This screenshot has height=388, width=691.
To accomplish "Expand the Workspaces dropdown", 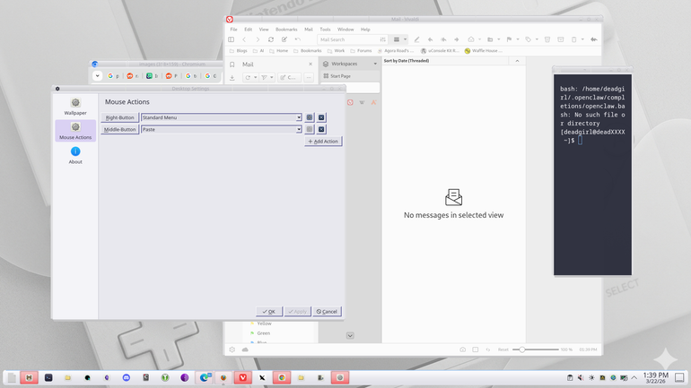I will [x=375, y=64].
